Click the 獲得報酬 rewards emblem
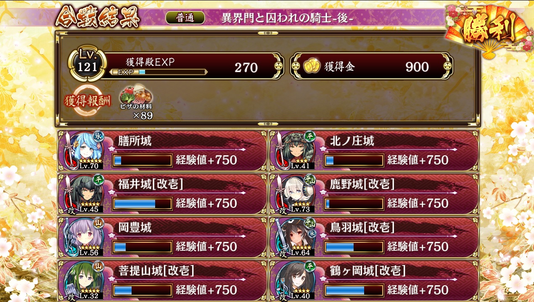The width and height of the screenshot is (534, 302). click(87, 101)
